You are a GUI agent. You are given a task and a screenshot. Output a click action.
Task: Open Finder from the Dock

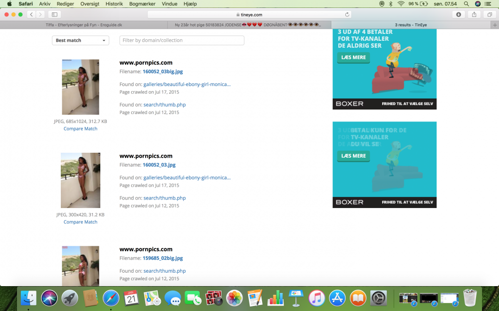point(28,298)
